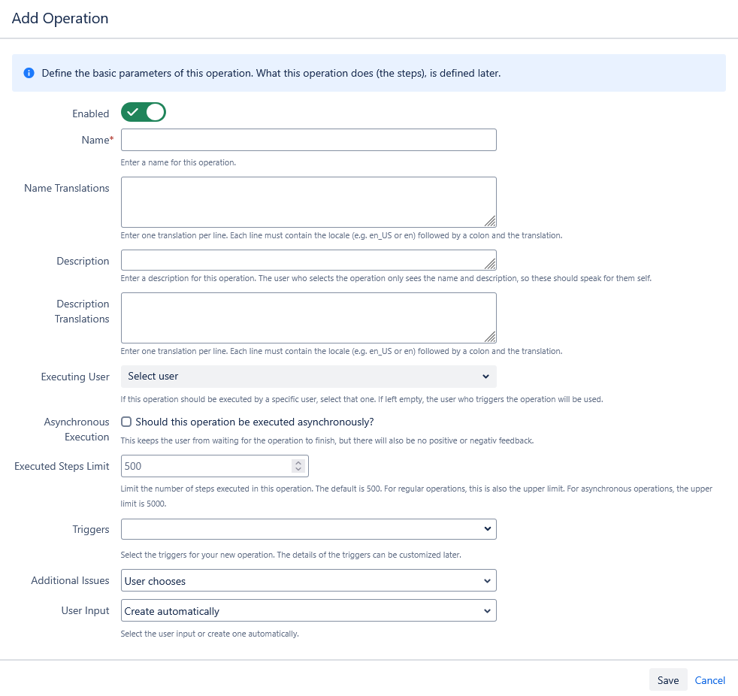Open the Executing User dropdown
This screenshot has height=696, width=738.
click(308, 376)
